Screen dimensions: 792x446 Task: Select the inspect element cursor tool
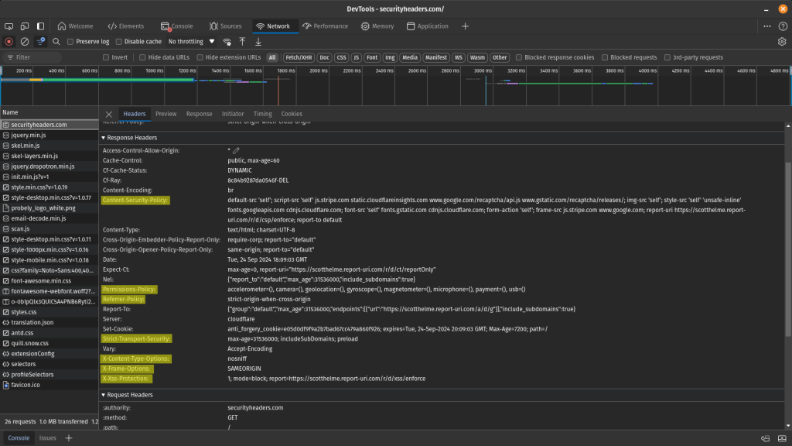pyautogui.click(x=8, y=26)
